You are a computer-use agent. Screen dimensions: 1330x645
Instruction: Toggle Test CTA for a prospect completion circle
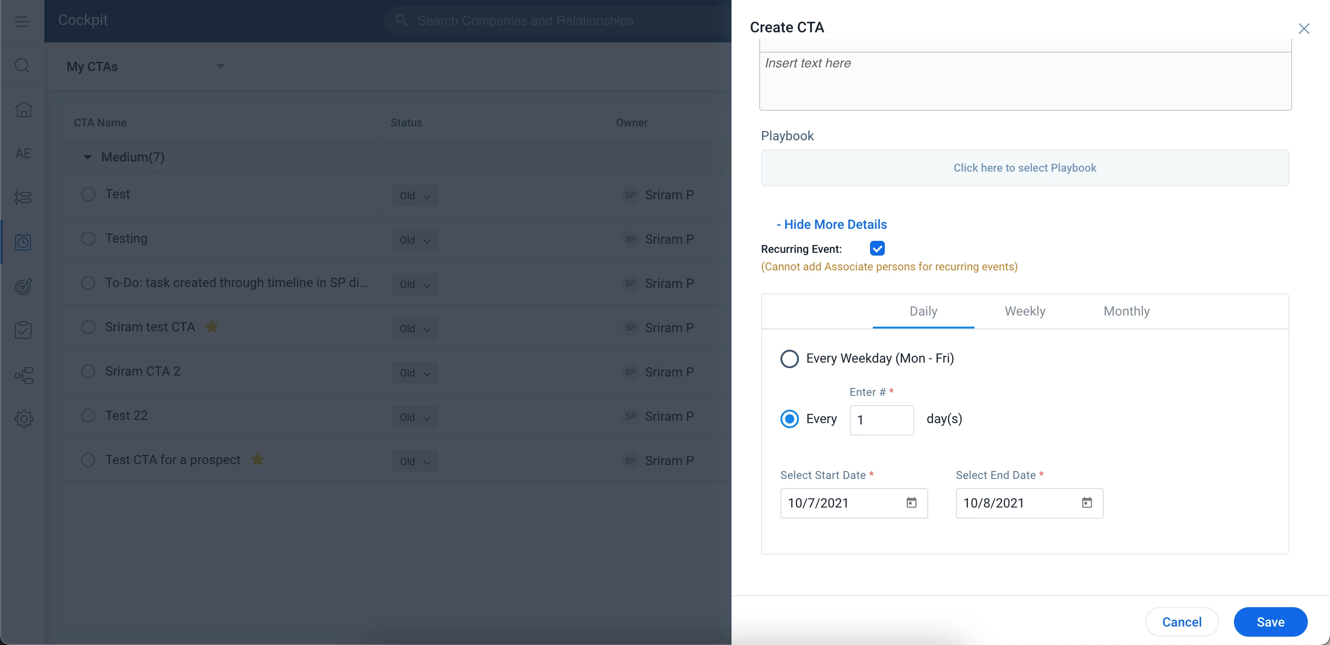88,460
